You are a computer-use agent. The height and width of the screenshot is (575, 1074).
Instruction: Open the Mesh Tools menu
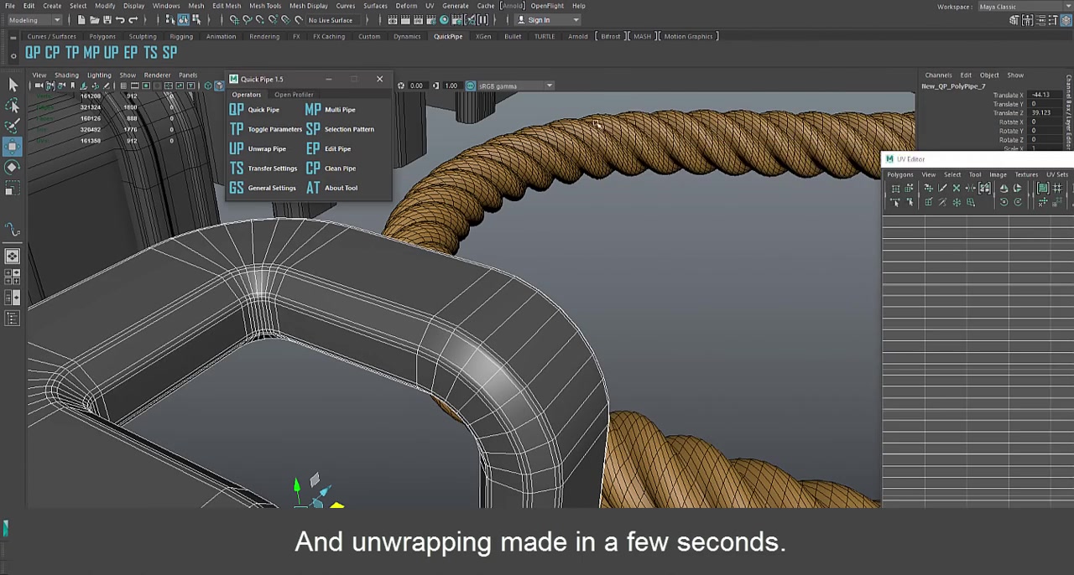coord(264,6)
